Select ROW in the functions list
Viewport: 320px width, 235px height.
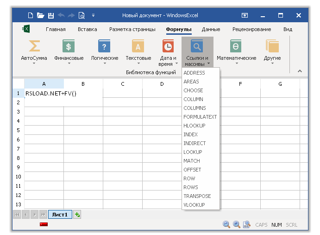(201, 178)
